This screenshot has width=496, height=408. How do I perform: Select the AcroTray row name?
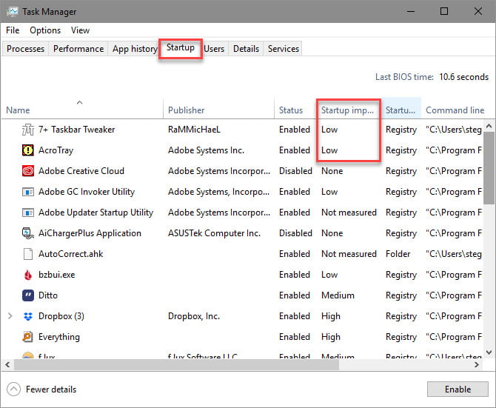point(56,150)
